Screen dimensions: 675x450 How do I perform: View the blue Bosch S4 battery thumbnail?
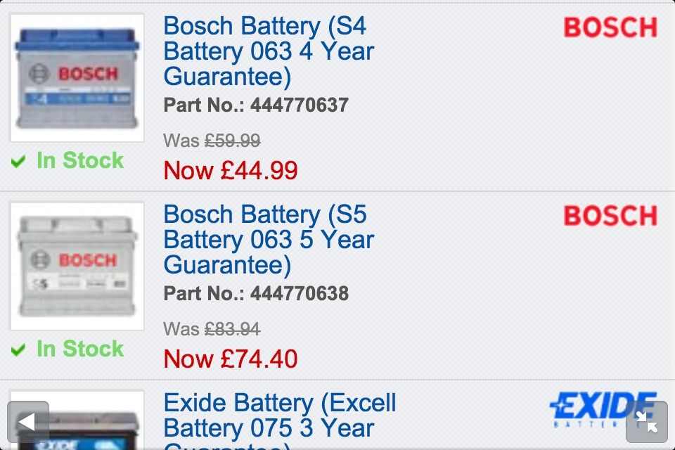point(77,77)
